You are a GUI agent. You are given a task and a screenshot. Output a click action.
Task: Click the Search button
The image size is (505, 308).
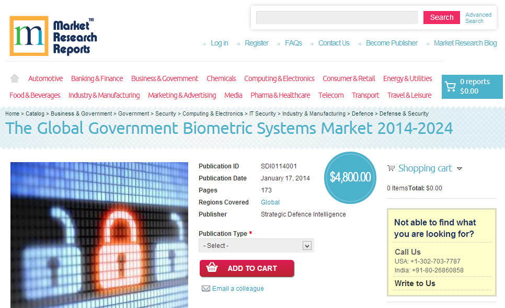(x=442, y=17)
